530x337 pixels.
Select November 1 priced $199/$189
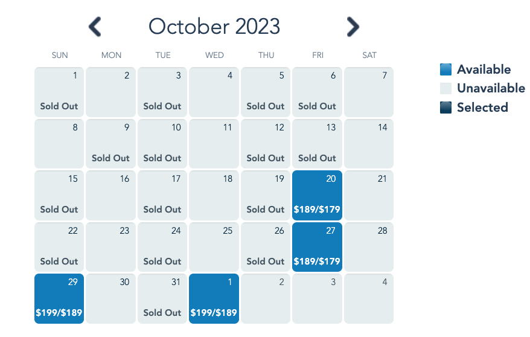(x=214, y=298)
